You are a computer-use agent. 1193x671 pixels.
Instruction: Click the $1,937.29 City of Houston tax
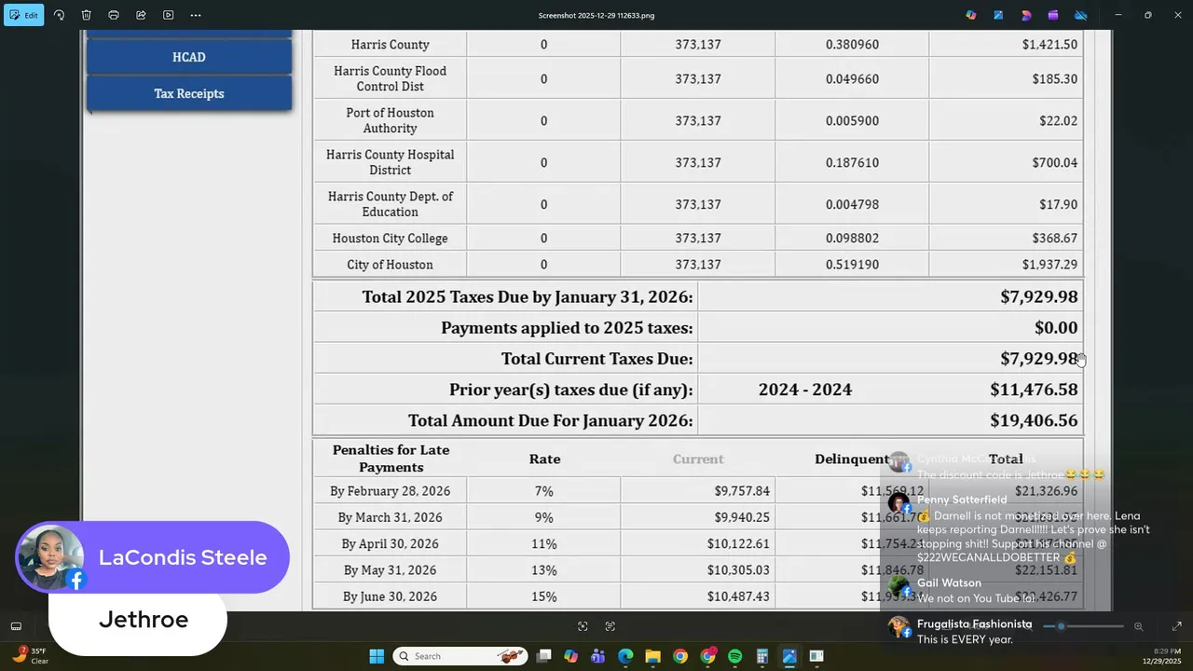[1049, 265]
